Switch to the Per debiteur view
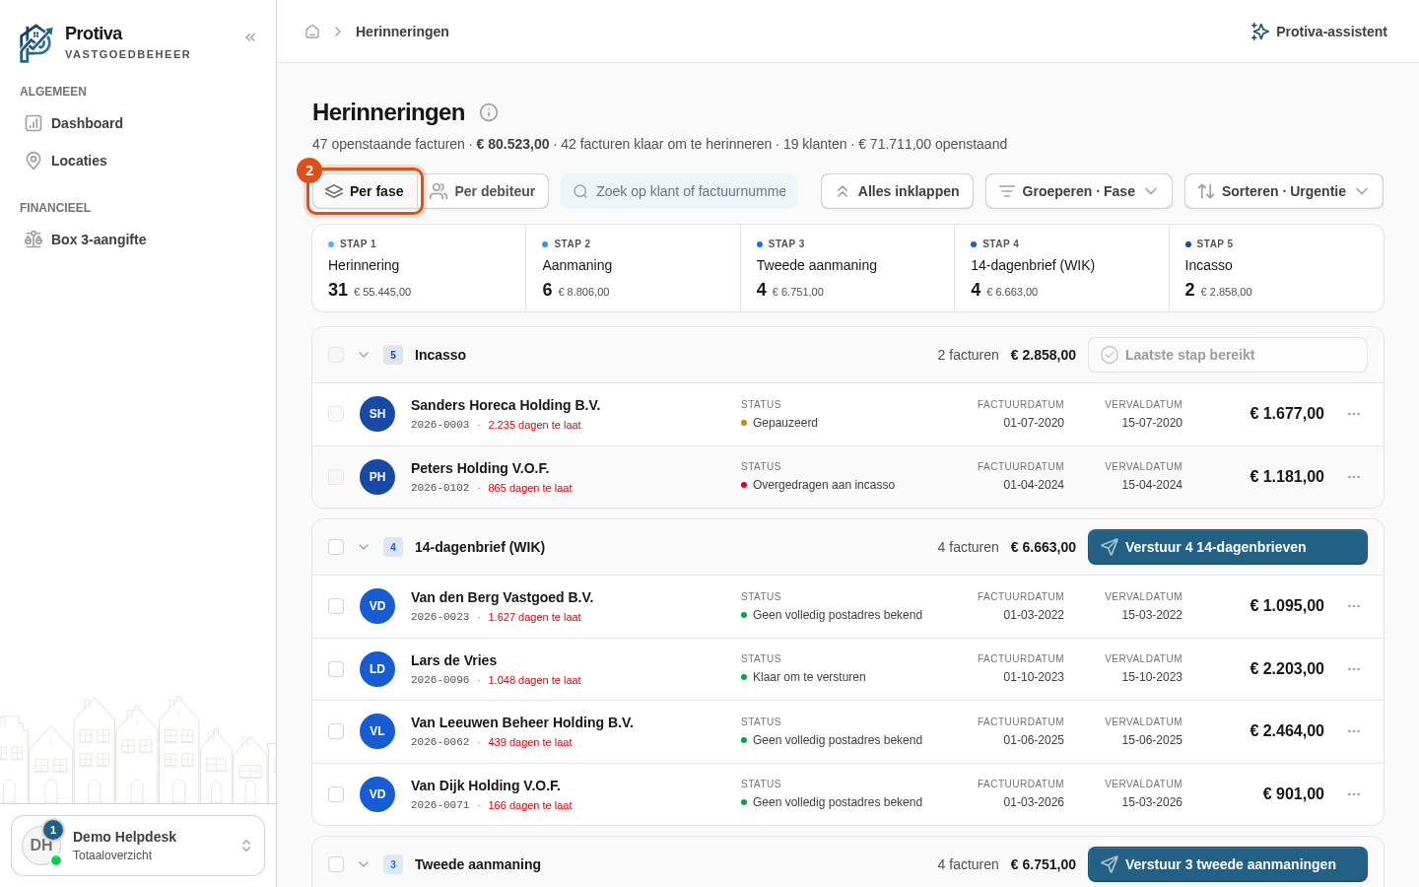This screenshot has width=1419, height=887. 483,191
